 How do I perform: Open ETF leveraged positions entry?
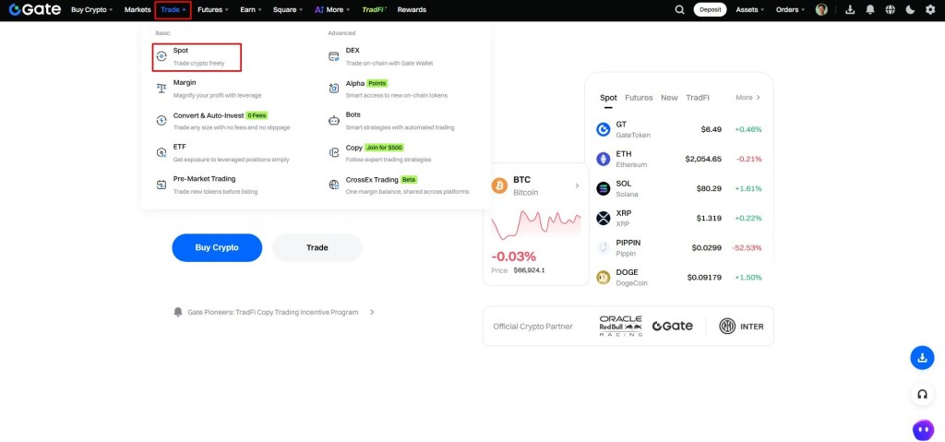[222, 152]
